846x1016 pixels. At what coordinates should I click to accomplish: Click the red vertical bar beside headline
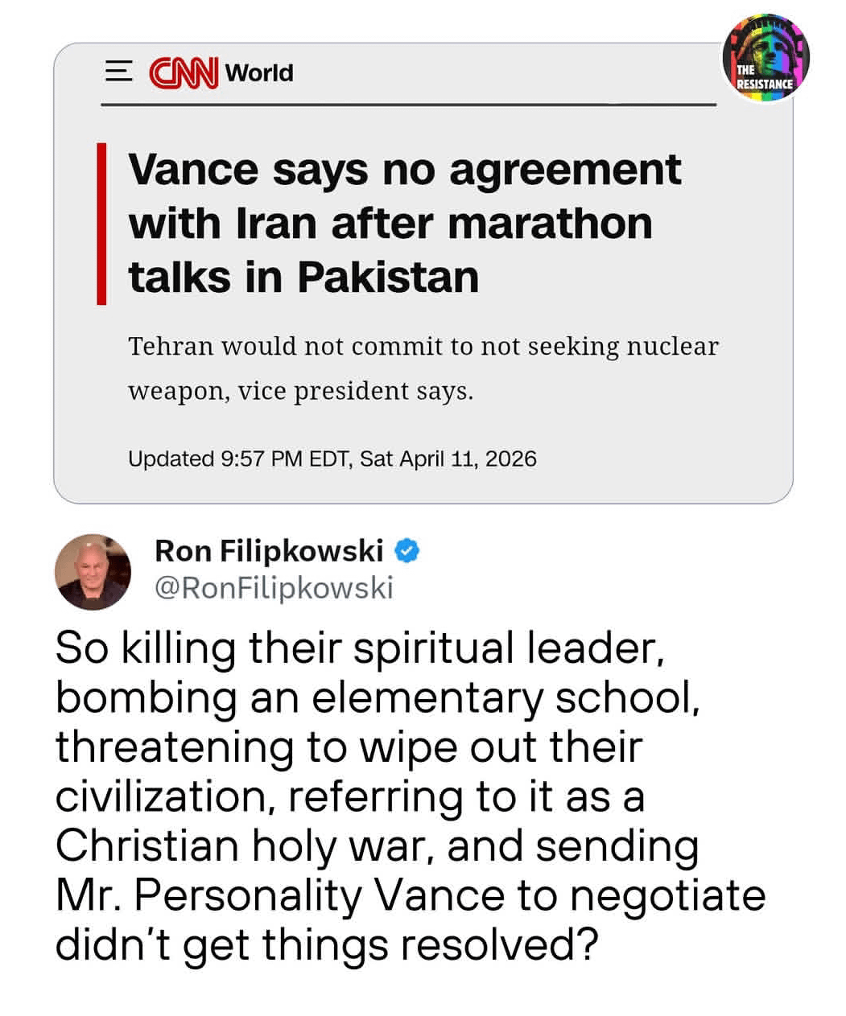(101, 224)
